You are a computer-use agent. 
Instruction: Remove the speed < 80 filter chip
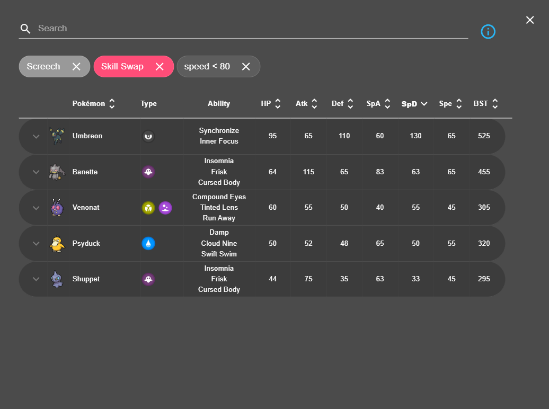tap(246, 67)
